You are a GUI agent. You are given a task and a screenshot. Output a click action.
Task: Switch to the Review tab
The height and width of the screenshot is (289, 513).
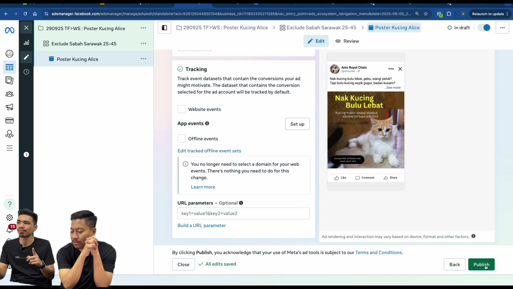pos(347,41)
